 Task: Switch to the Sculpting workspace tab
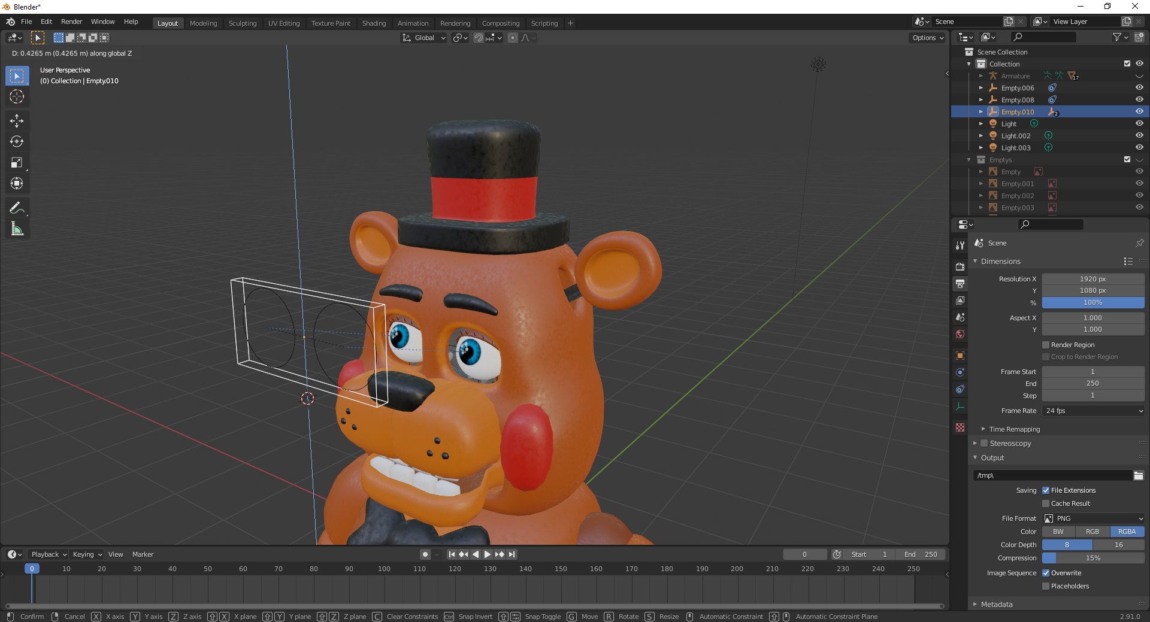pyautogui.click(x=242, y=23)
